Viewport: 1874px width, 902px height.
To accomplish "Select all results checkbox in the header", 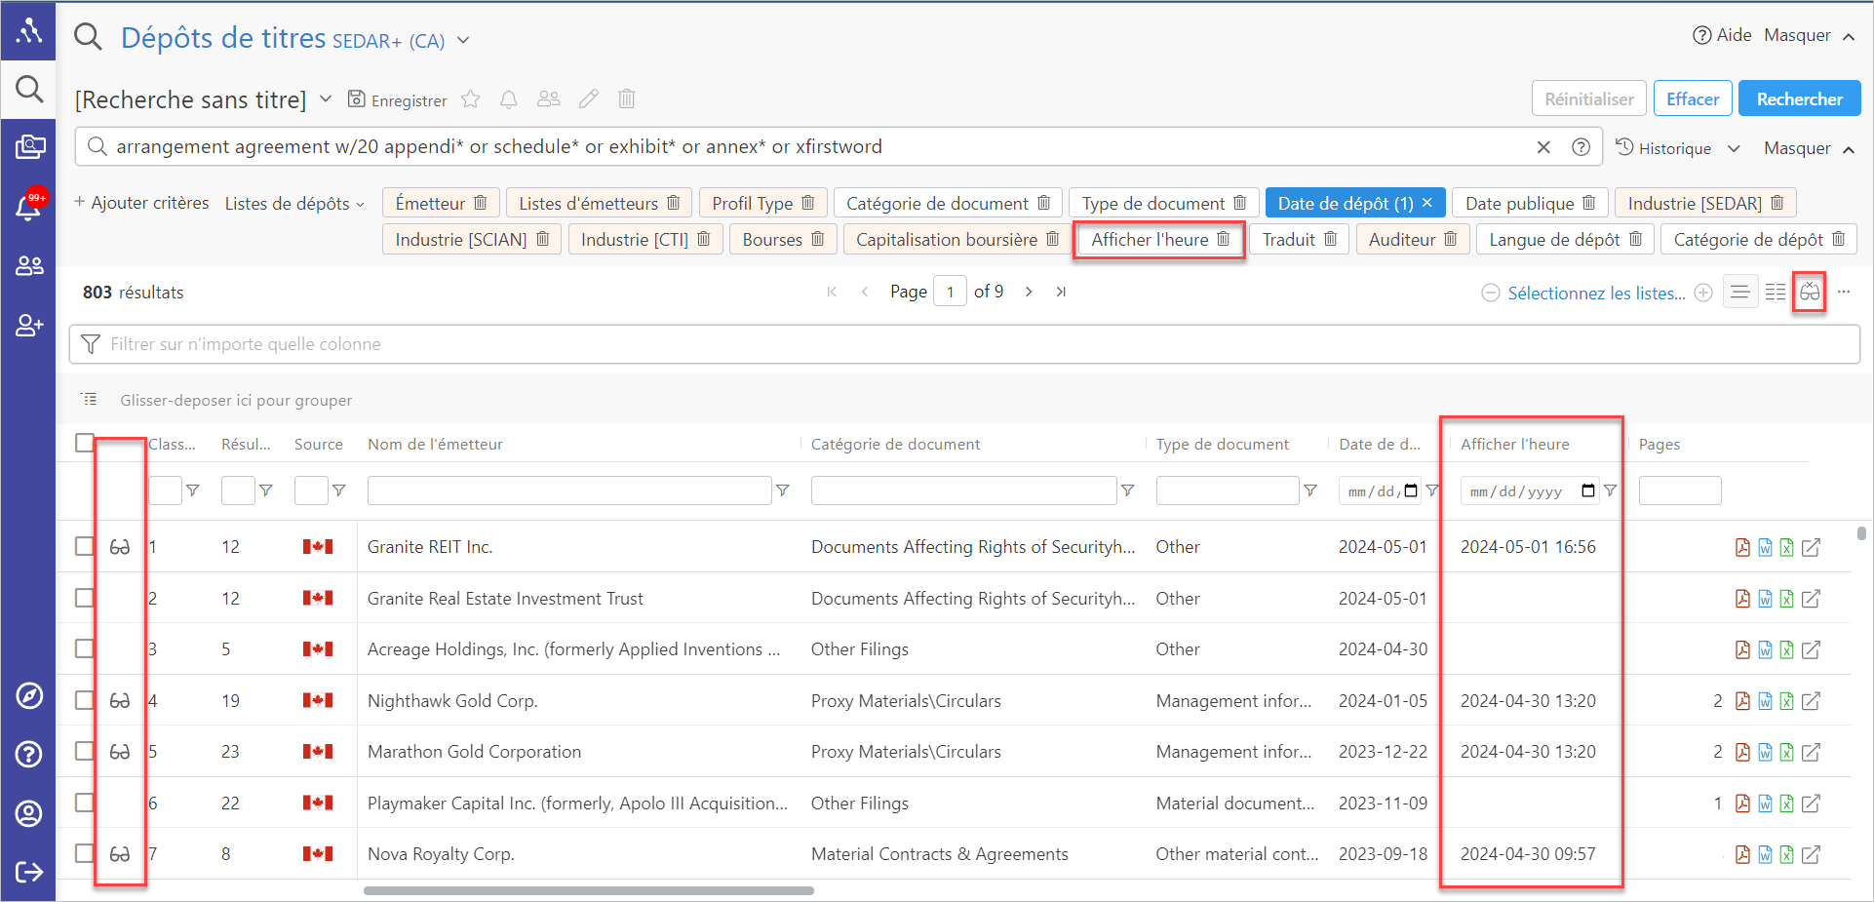I will click(x=85, y=443).
